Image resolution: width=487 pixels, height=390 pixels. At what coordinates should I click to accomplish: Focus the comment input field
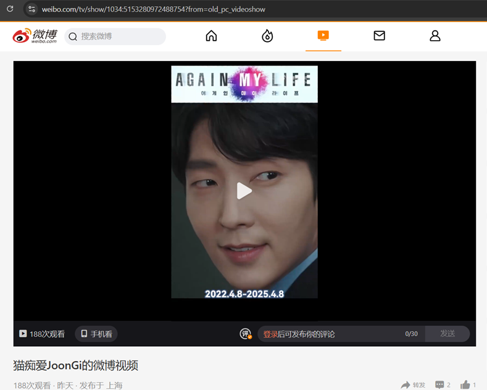click(341, 334)
